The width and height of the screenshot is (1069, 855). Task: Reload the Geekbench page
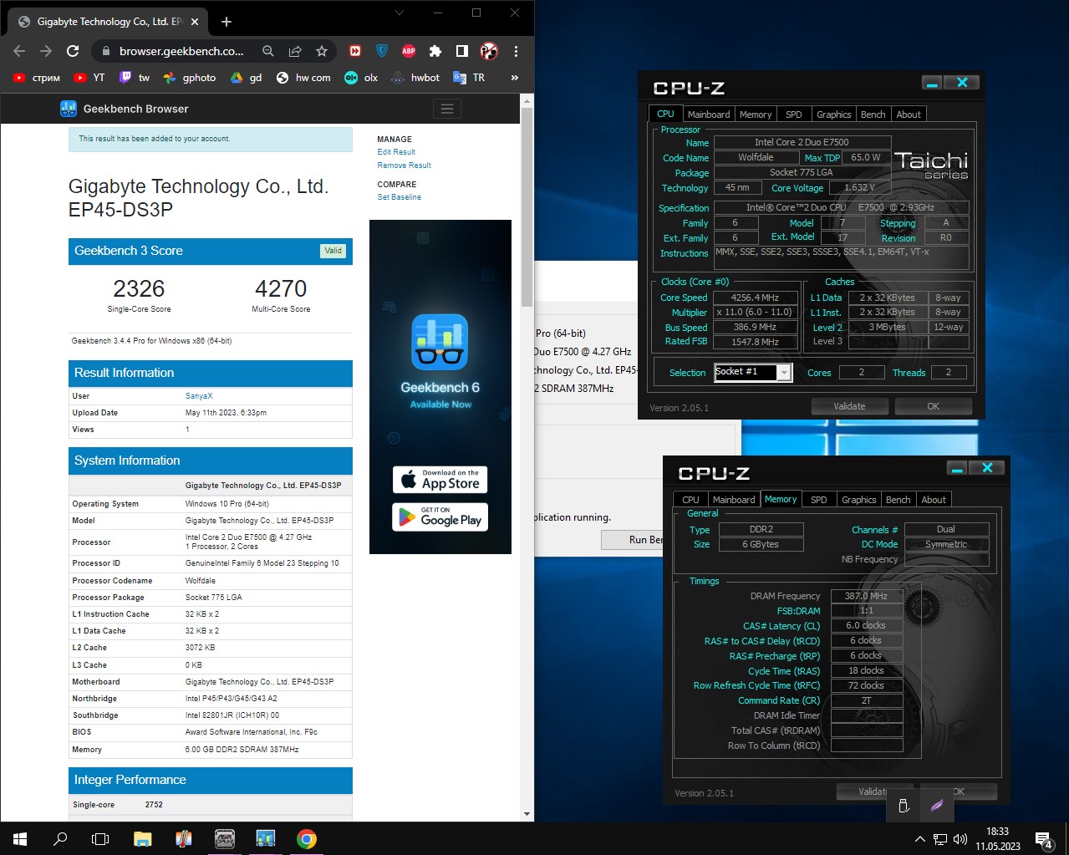pos(73,51)
